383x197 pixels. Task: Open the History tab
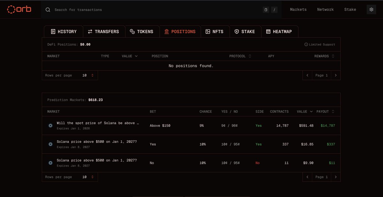(64, 32)
